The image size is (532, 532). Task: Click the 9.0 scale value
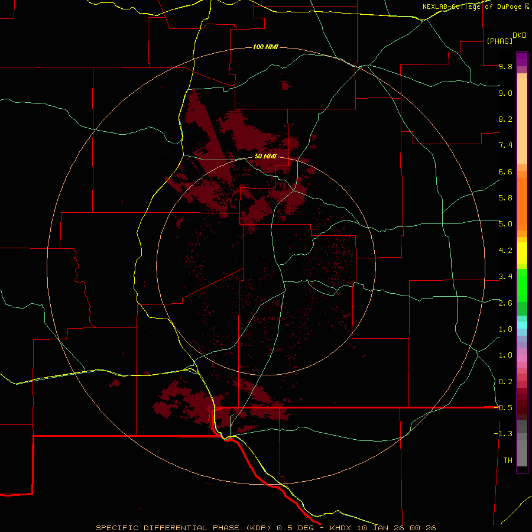pos(505,93)
